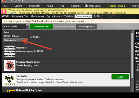Open the Matchmaking tab
Viewport: 139px width, 98px height.
[37, 16]
